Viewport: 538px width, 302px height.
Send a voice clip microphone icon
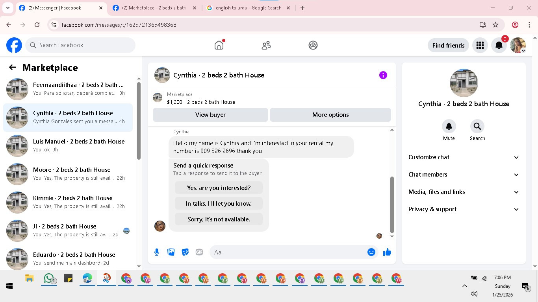tap(157, 252)
